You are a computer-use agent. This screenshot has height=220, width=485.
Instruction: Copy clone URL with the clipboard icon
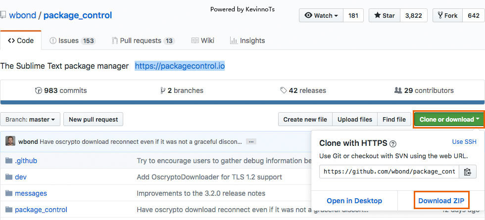[x=467, y=172]
